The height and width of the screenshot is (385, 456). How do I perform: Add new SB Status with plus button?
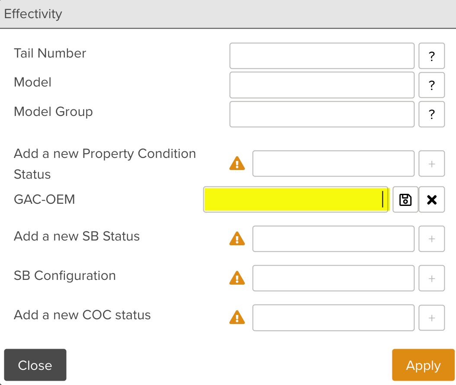click(x=431, y=239)
